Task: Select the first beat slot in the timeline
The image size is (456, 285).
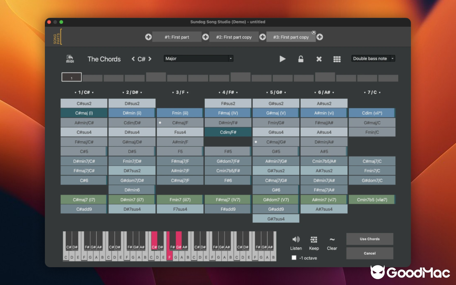Action: point(71,77)
